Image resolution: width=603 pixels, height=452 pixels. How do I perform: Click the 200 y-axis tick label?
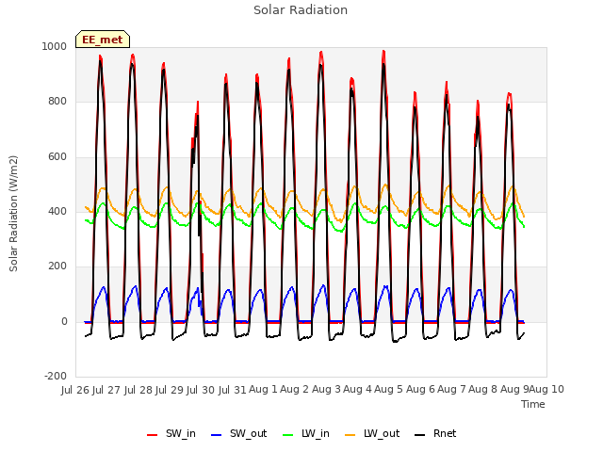pyautogui.click(x=57, y=266)
